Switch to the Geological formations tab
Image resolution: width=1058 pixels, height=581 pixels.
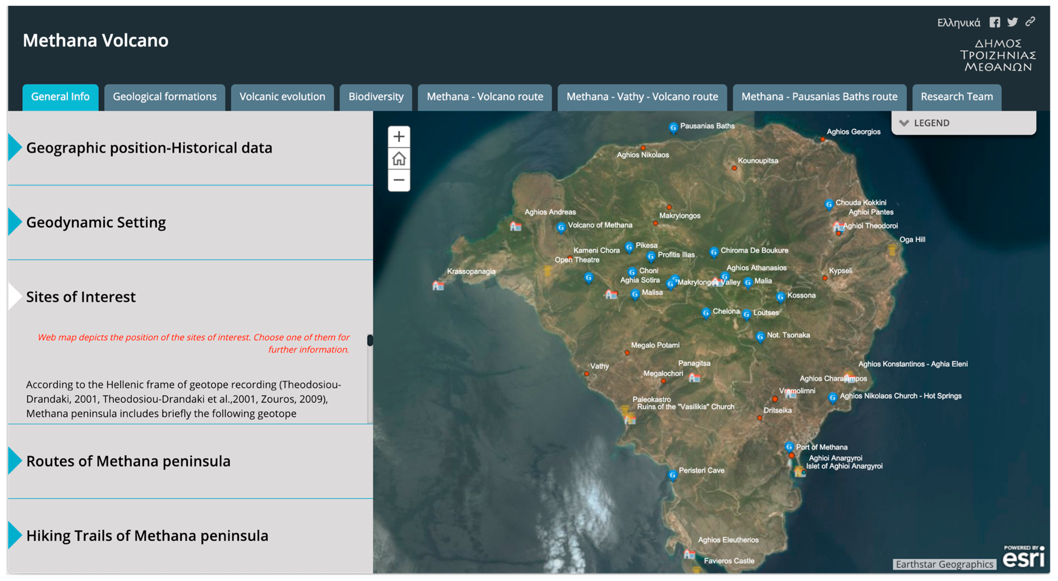[164, 97]
